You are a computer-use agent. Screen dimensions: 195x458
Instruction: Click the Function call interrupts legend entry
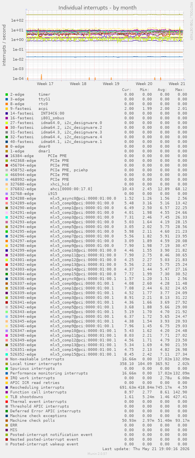pyautogui.click(x=36, y=392)
